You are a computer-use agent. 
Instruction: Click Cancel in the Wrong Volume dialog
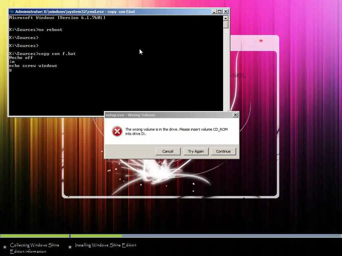tap(168, 151)
